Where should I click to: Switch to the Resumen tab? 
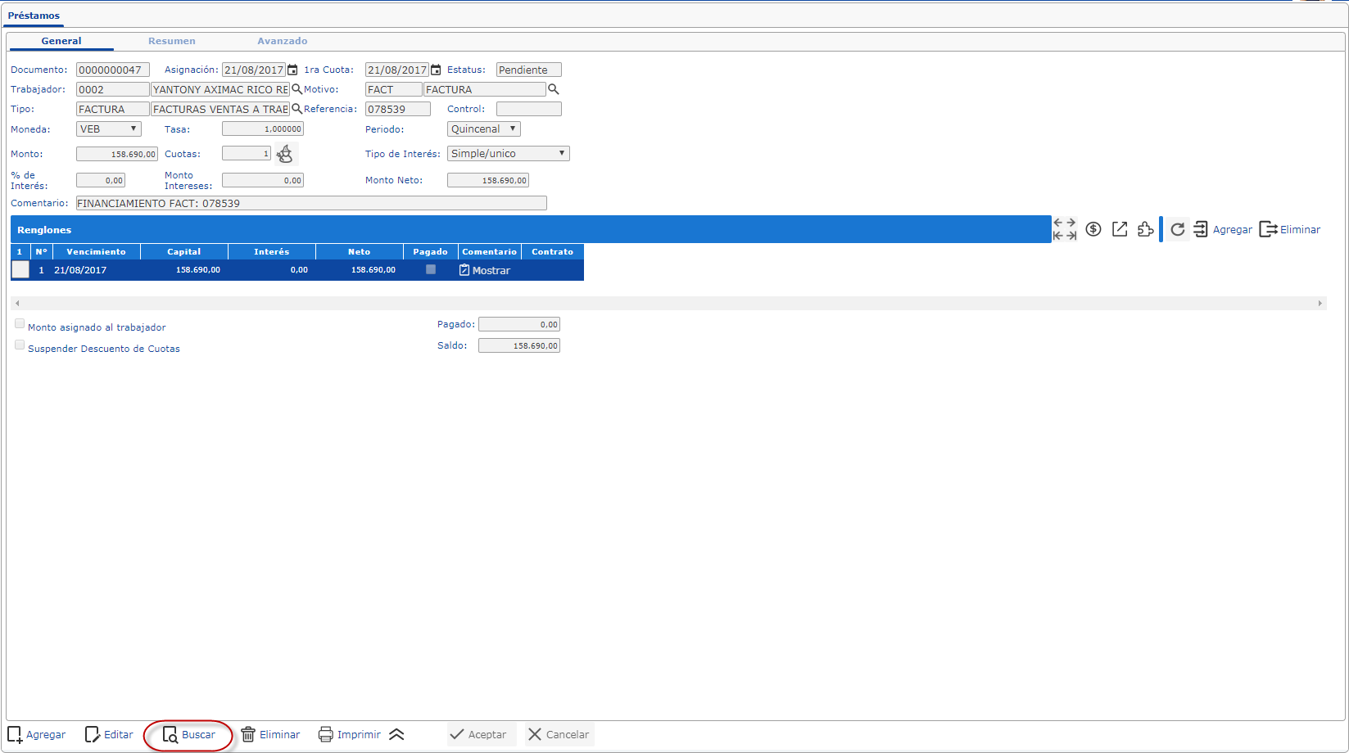point(171,41)
